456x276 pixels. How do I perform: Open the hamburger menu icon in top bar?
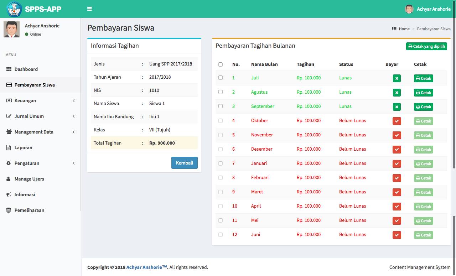(x=89, y=9)
